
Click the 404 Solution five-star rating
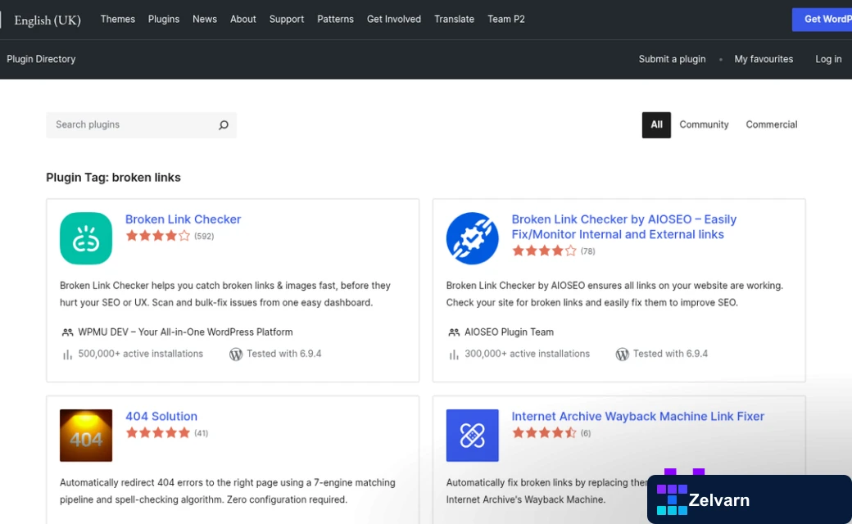click(x=158, y=433)
